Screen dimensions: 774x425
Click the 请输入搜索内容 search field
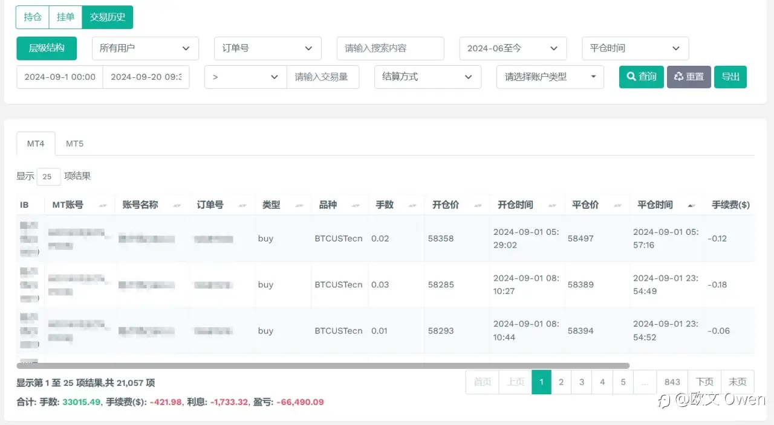(x=391, y=48)
